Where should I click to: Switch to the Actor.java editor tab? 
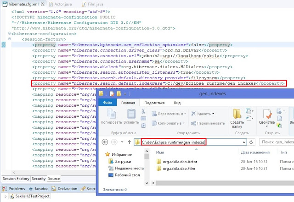click(63, 4)
